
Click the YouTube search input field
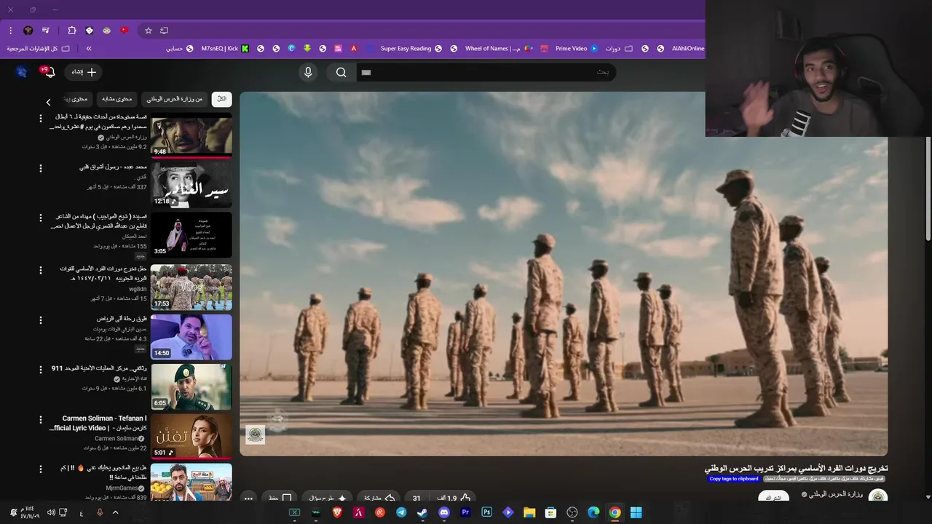[486, 72]
